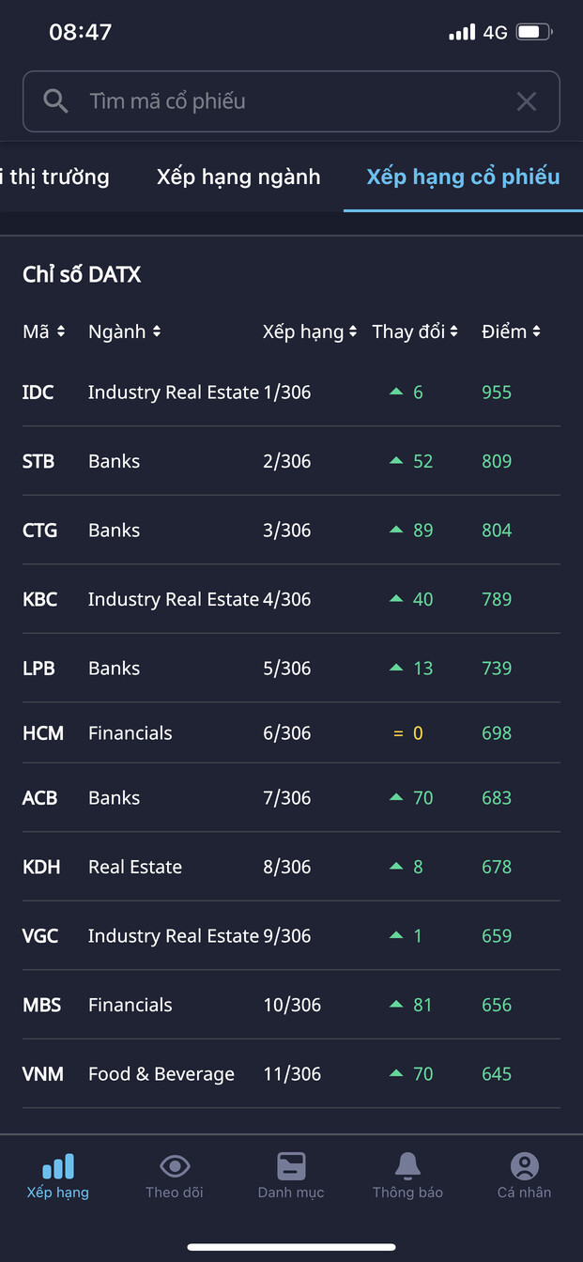Open the Xếp hạng bar chart icon

(58, 1167)
